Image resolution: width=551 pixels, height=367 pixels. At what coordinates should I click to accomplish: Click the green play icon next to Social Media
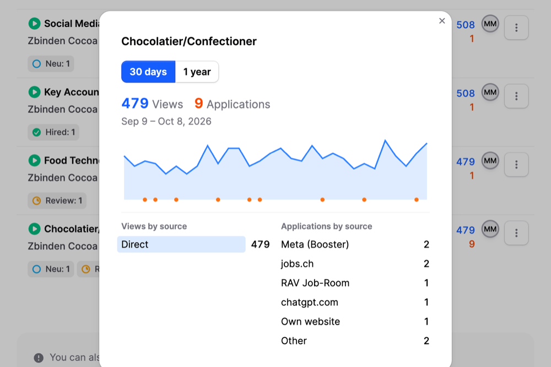click(34, 24)
